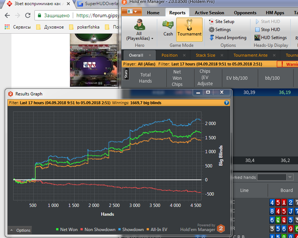Expand the Options panel in graph

(20, 230)
